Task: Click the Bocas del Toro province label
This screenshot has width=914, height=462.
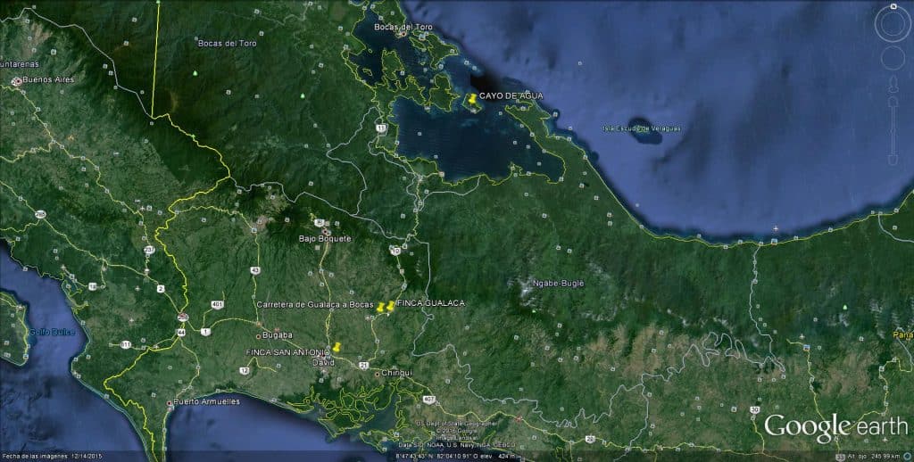Action: pos(227,43)
